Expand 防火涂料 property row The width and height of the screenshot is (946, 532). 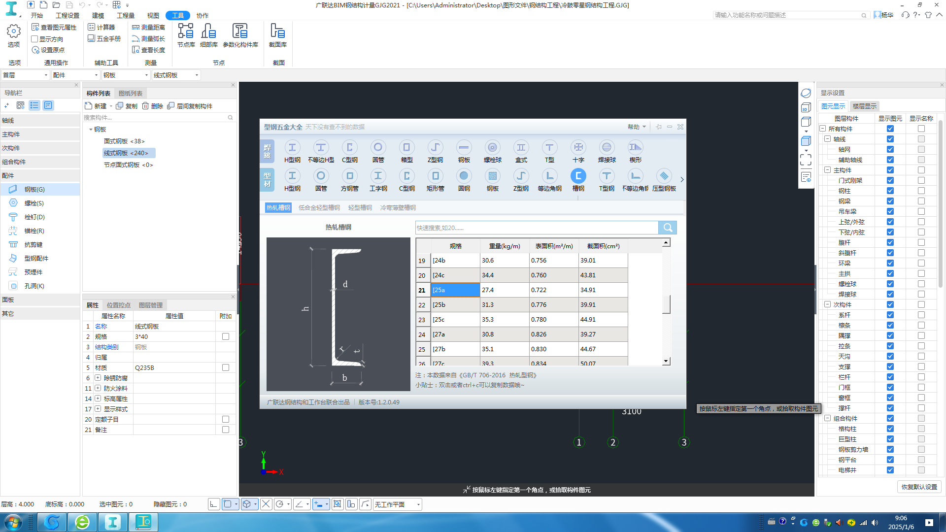click(98, 388)
